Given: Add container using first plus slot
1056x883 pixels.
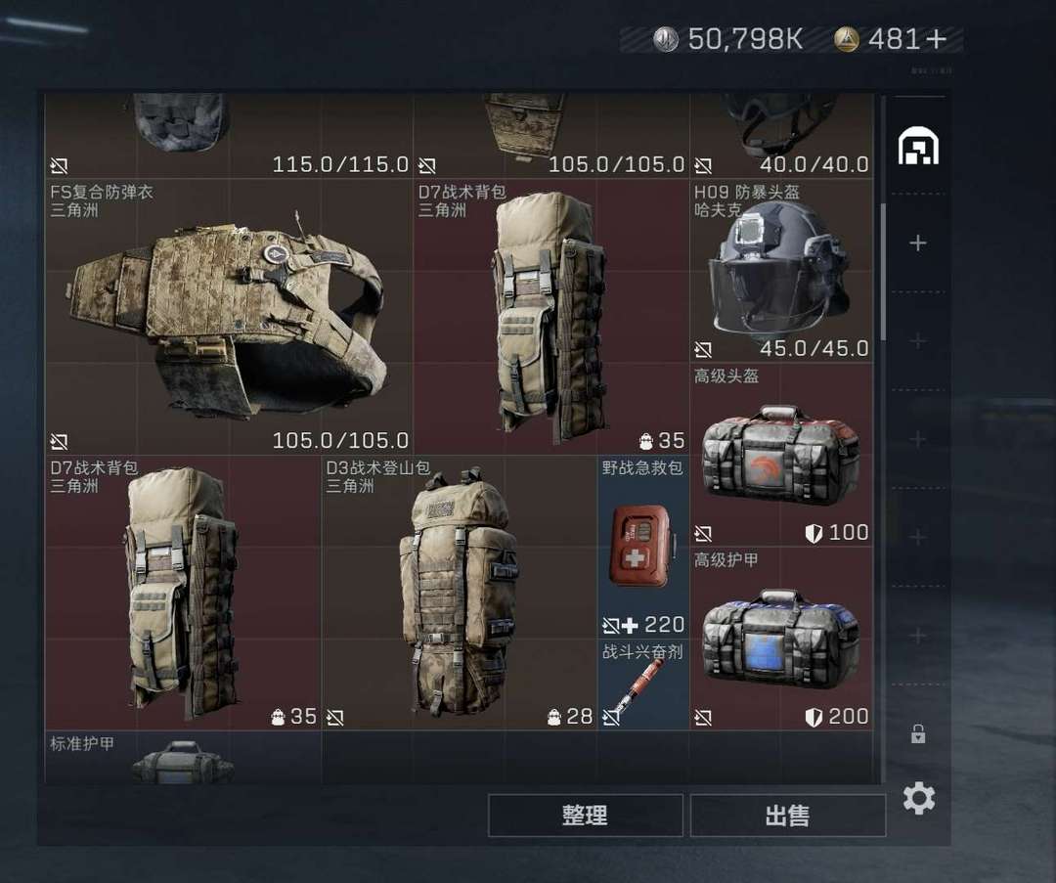Looking at the screenshot, I should (918, 243).
